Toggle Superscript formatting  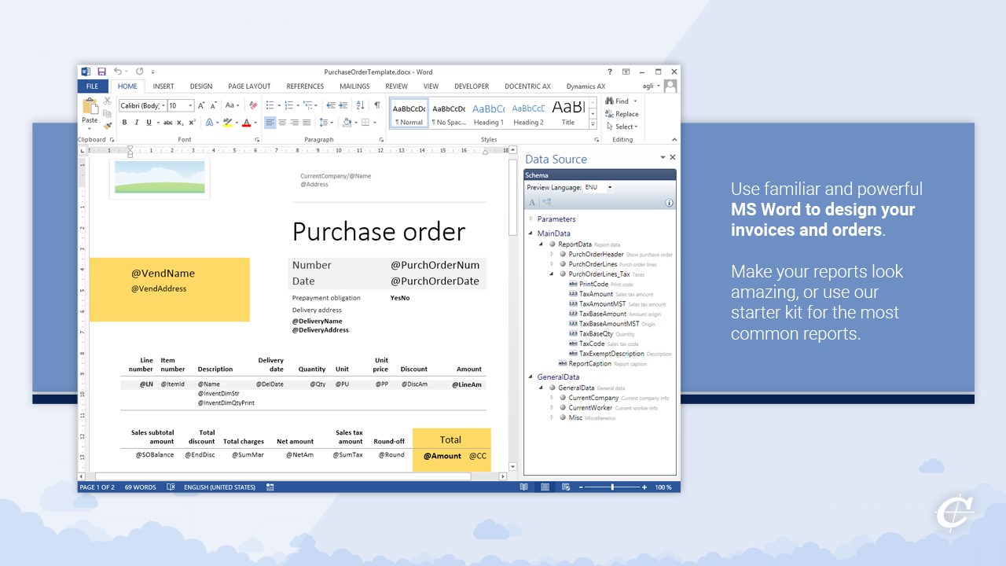[192, 123]
